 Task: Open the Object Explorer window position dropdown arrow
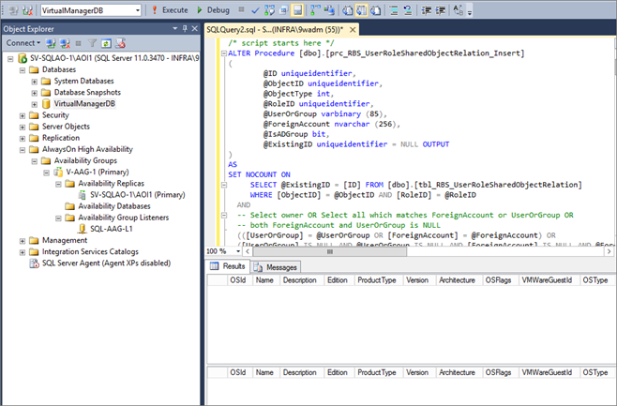tap(175, 28)
